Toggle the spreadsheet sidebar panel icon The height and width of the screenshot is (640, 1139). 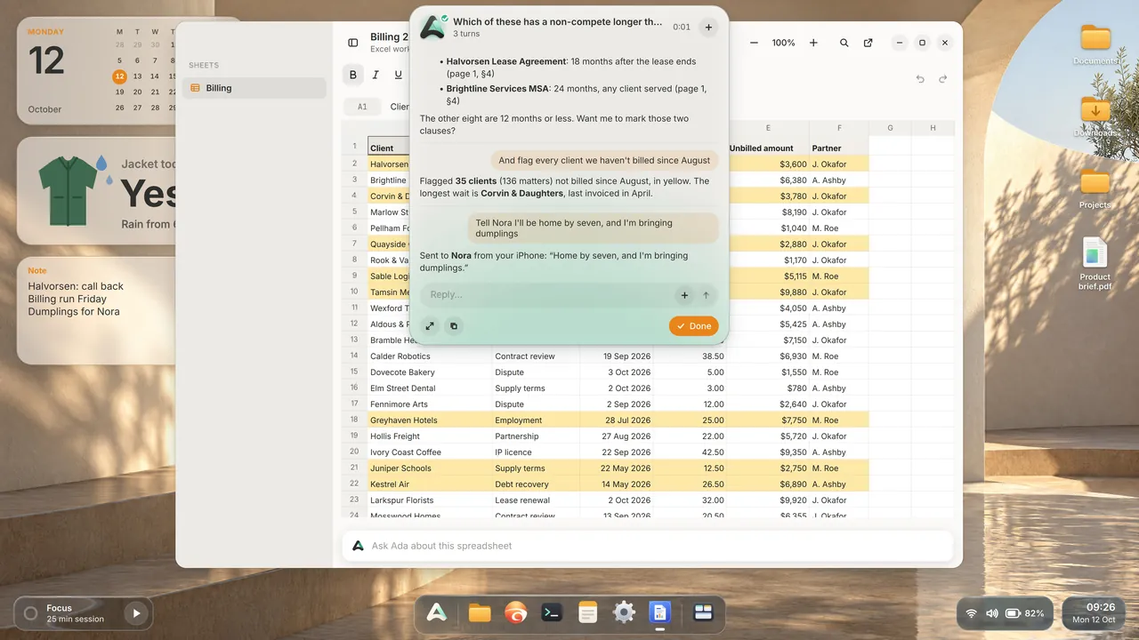coord(353,43)
